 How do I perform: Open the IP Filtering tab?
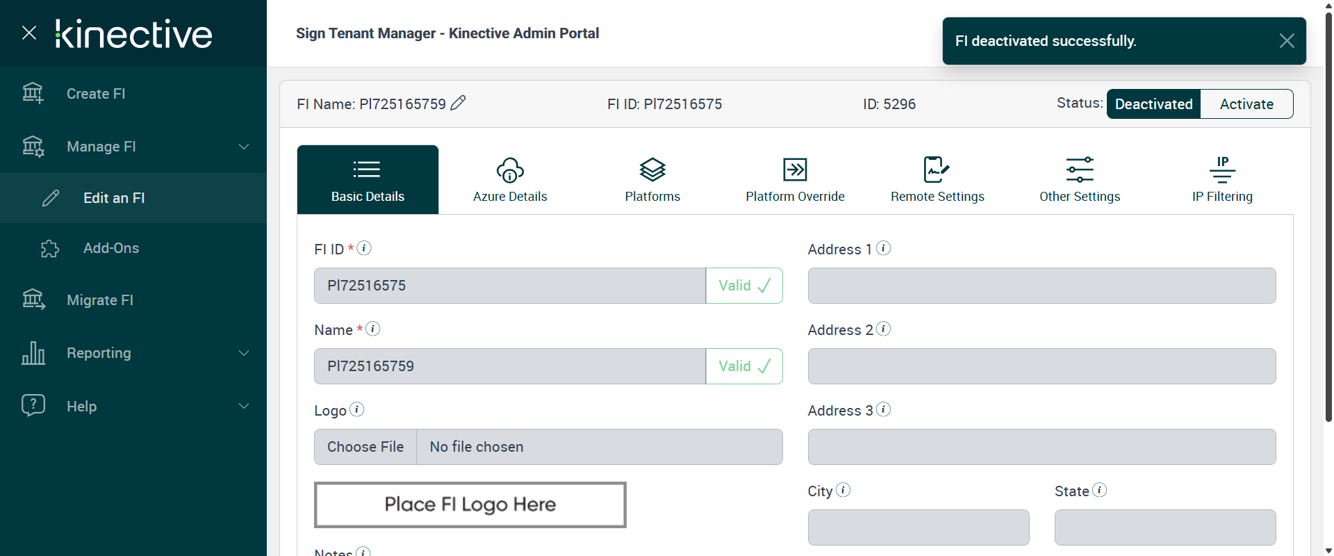point(1222,180)
